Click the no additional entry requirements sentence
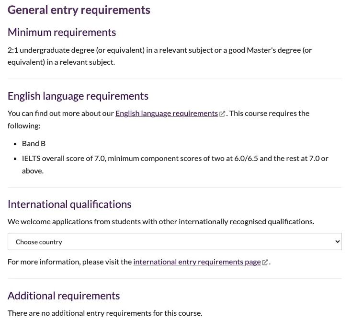The width and height of the screenshot is (352, 332). (105, 313)
